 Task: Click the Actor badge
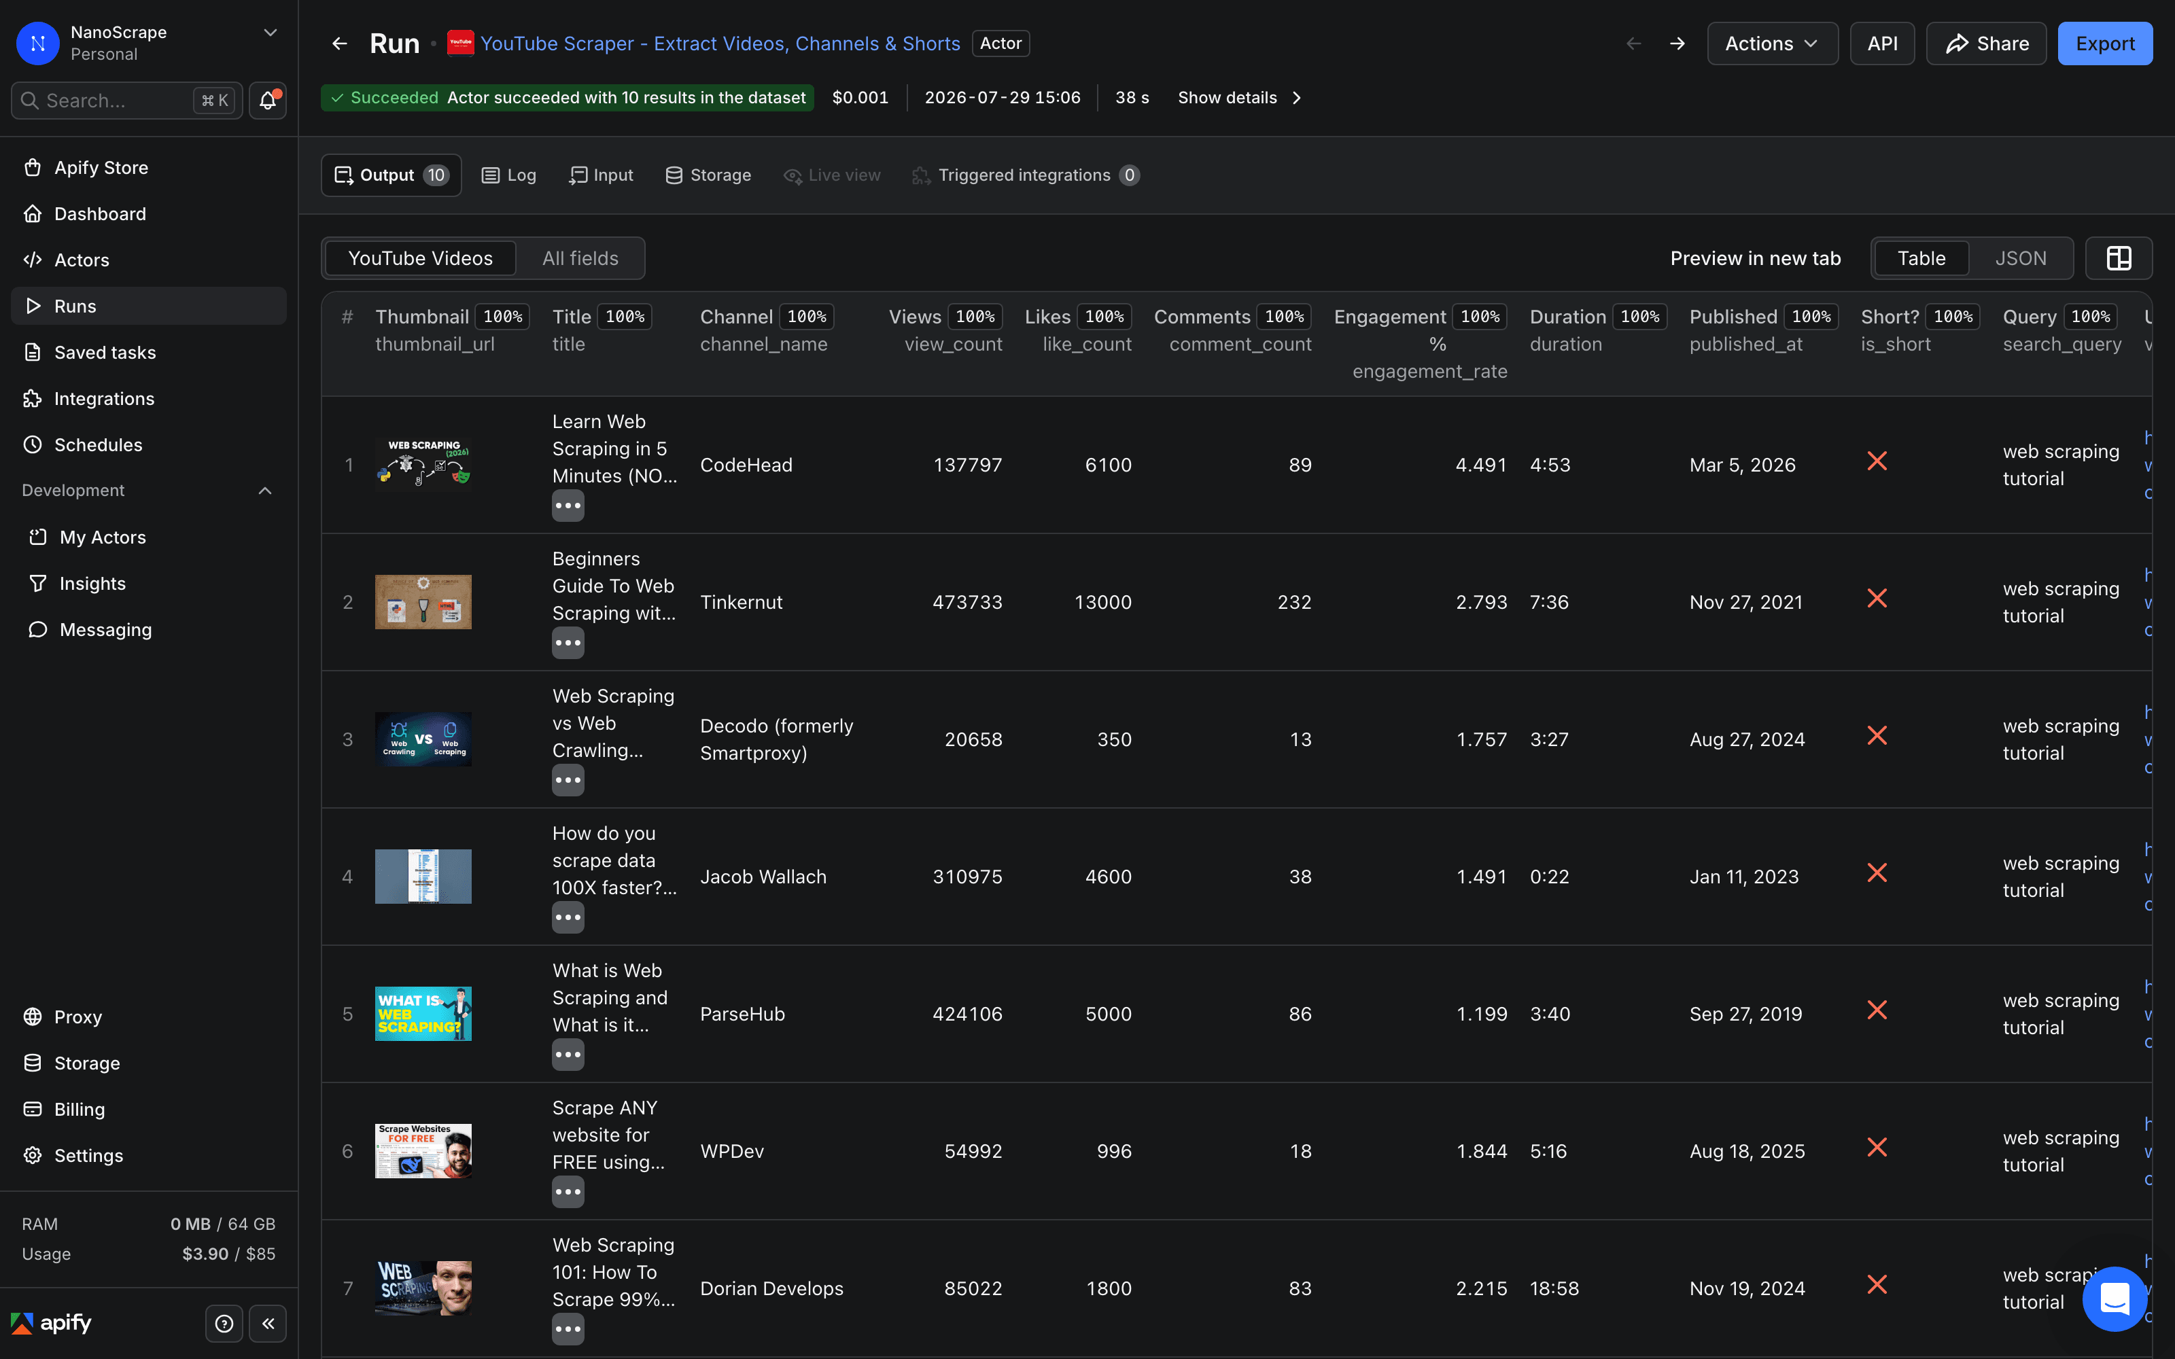pos(1000,43)
